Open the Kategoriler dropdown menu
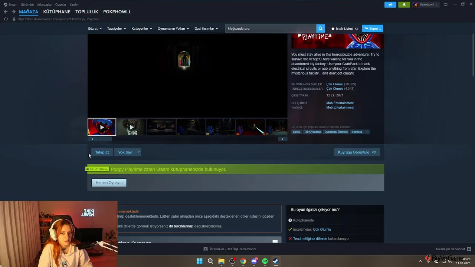The width and height of the screenshot is (475, 267). coord(142,29)
